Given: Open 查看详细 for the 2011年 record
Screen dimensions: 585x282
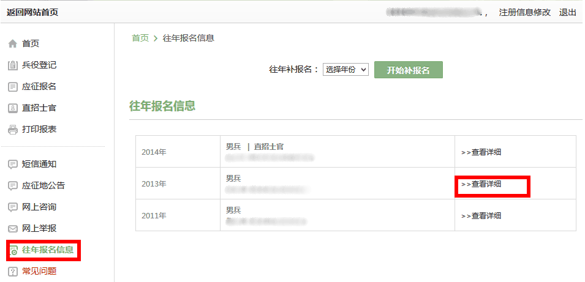Looking at the screenshot, I should click(481, 216).
